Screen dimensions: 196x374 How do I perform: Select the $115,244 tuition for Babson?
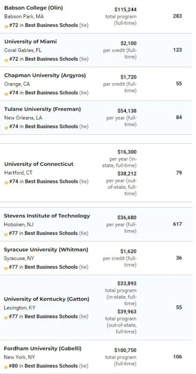tap(125, 10)
